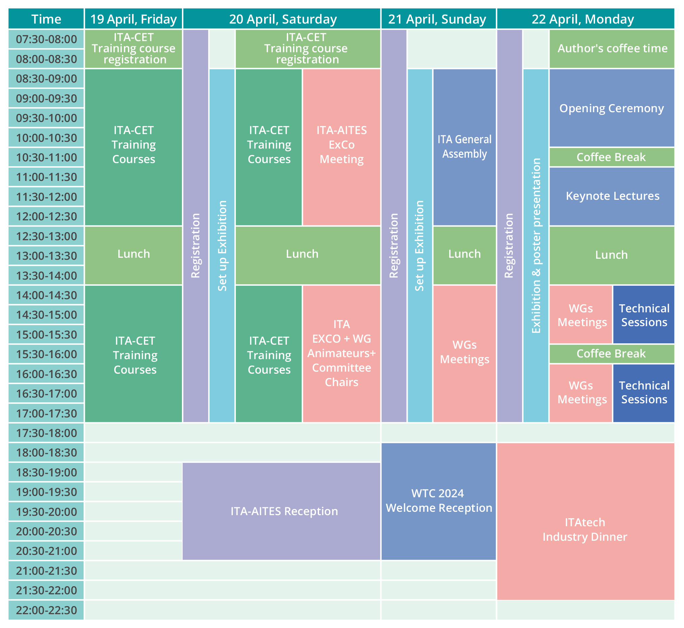Select Exhibition & poster presentation bar

536,246
